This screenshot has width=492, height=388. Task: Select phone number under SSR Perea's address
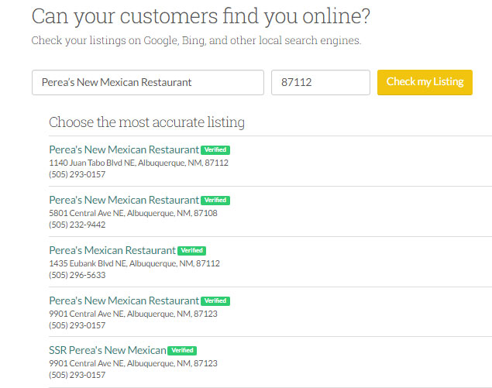tap(77, 375)
